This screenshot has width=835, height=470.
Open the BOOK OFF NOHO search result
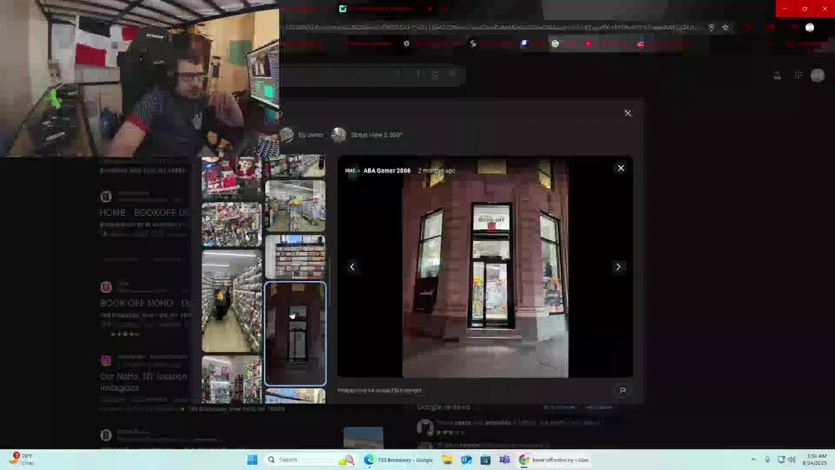coord(145,303)
